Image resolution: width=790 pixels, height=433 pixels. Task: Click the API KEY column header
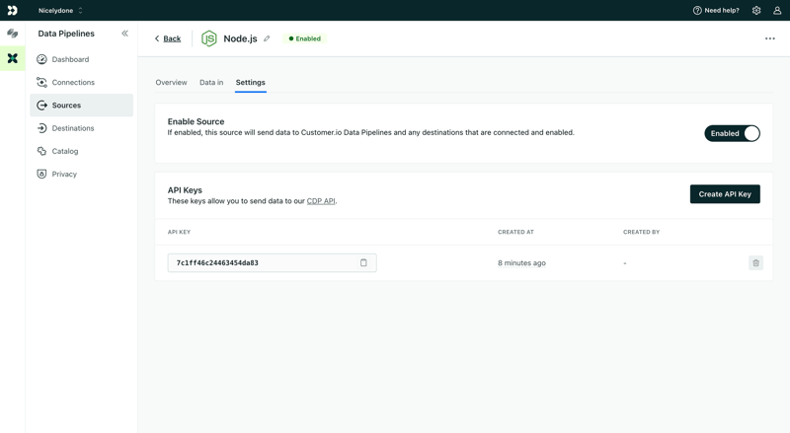click(179, 232)
